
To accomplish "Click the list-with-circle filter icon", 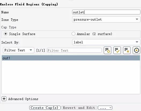I will pyautogui.click(x=107, y=50).
